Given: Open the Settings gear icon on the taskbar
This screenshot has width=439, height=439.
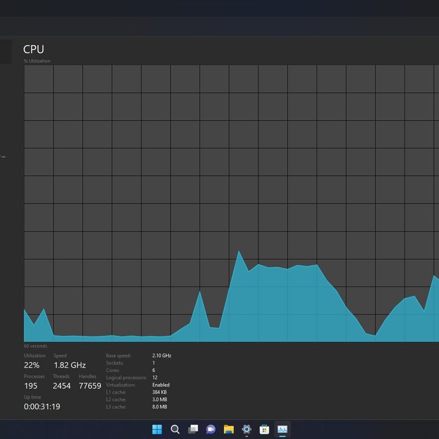Looking at the screenshot, I should [x=247, y=429].
